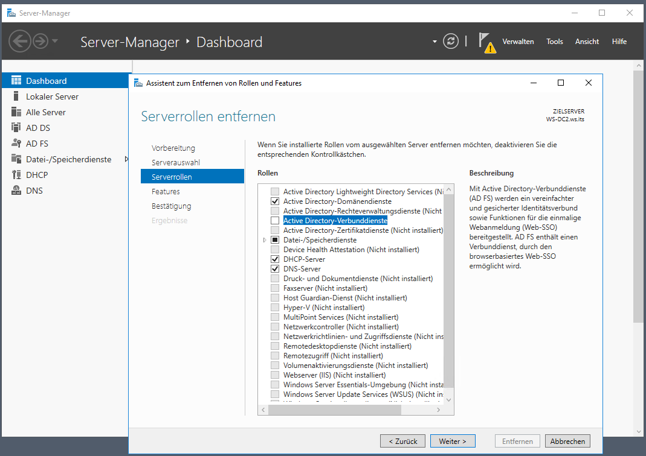Viewport: 646px width, 456px height.
Task: Click the roles list horizontal scroll right arrow
Action: [x=438, y=410]
